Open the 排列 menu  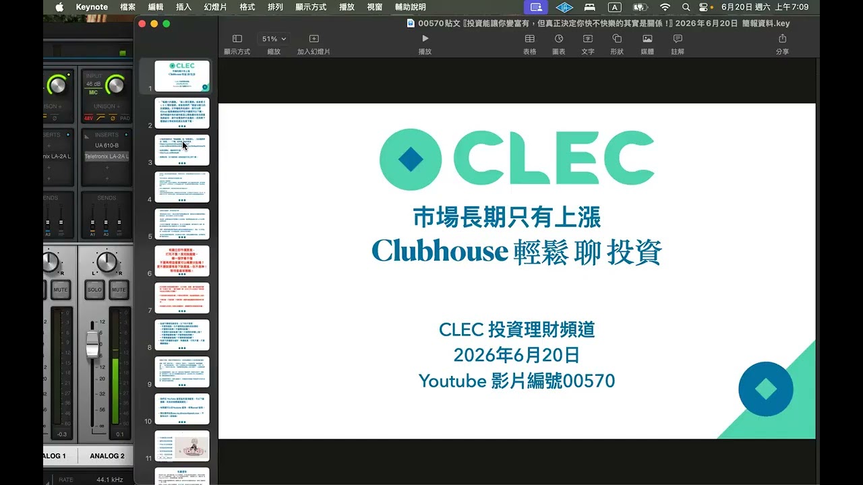pos(275,7)
